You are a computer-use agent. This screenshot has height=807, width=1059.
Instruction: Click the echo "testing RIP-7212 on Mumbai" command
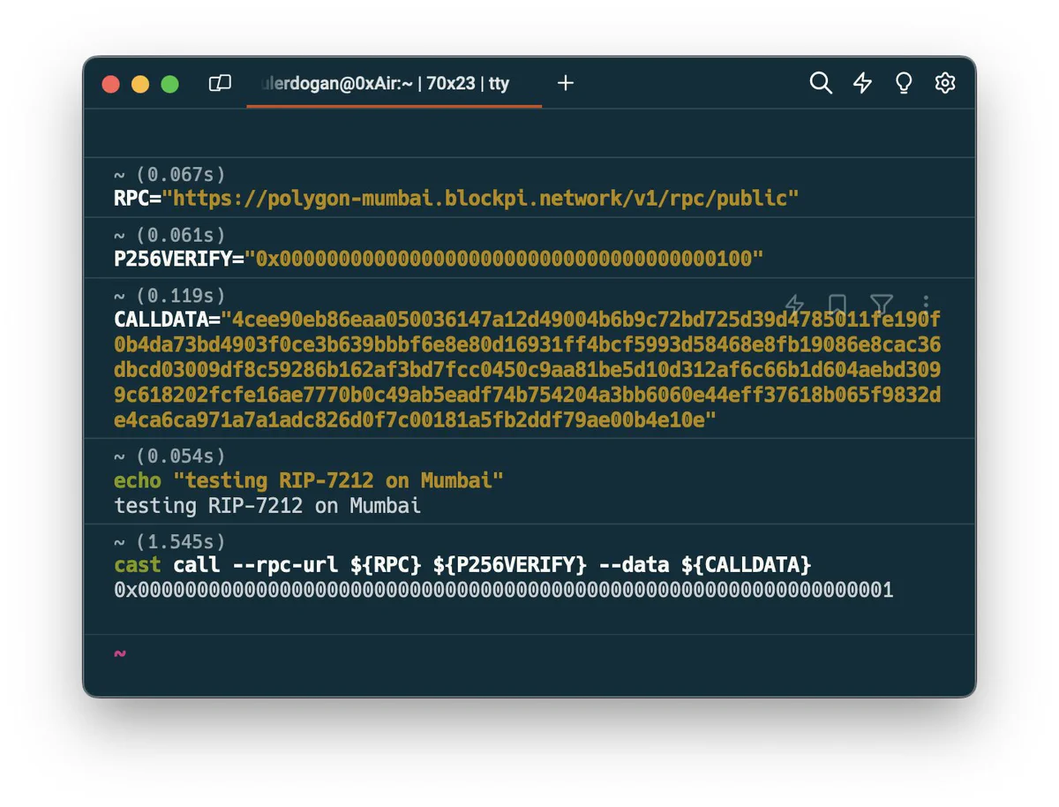[x=309, y=480]
